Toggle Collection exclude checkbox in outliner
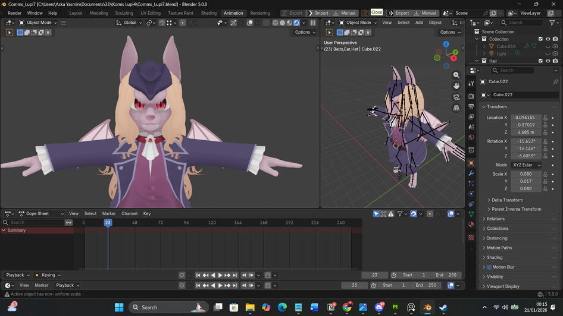The width and height of the screenshot is (563, 316). (540, 39)
